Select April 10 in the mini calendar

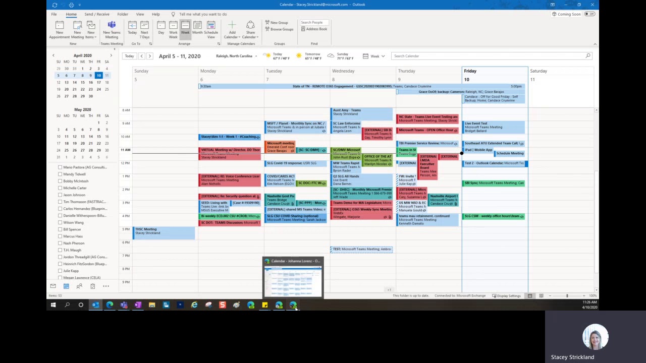98,76
